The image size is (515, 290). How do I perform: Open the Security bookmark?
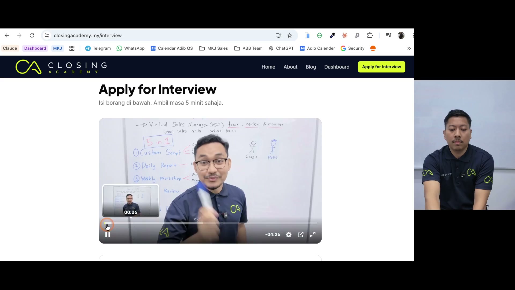click(352, 48)
